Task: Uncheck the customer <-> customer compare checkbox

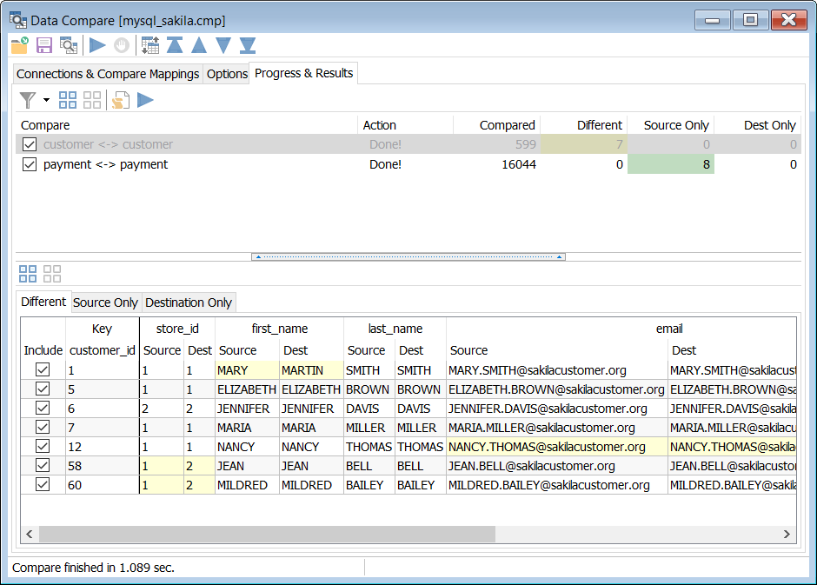Action: (30, 144)
